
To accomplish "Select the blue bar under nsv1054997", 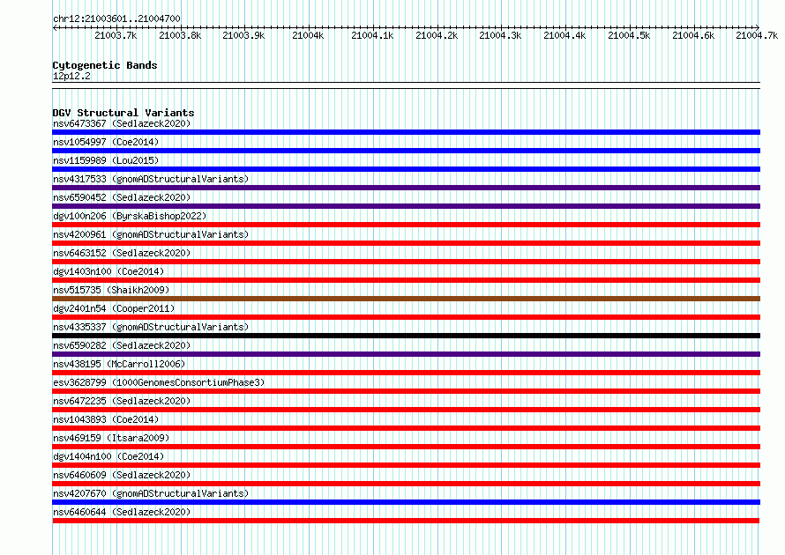I will tap(406, 151).
